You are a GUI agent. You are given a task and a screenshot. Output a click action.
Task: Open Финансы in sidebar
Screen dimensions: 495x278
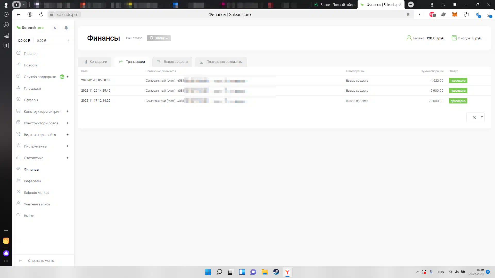pyautogui.click(x=31, y=169)
